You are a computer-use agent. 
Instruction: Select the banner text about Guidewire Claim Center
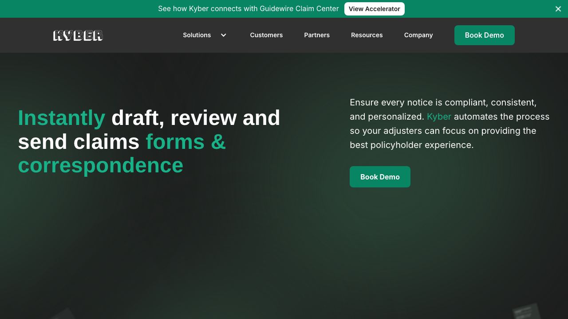click(248, 9)
